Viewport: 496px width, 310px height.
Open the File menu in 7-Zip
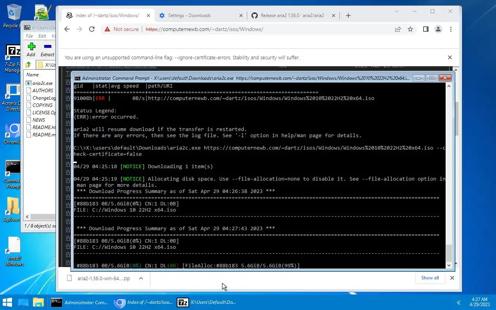coord(29,36)
